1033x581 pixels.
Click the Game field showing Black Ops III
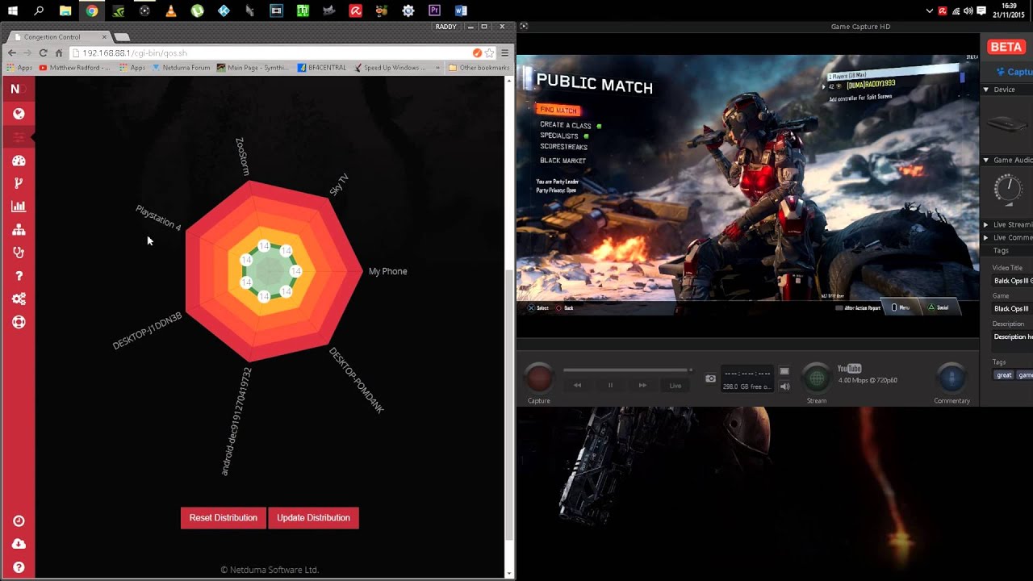point(1012,308)
